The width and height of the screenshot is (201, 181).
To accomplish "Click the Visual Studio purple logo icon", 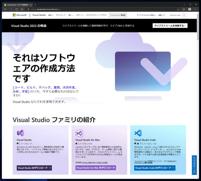I will click(x=20, y=133).
